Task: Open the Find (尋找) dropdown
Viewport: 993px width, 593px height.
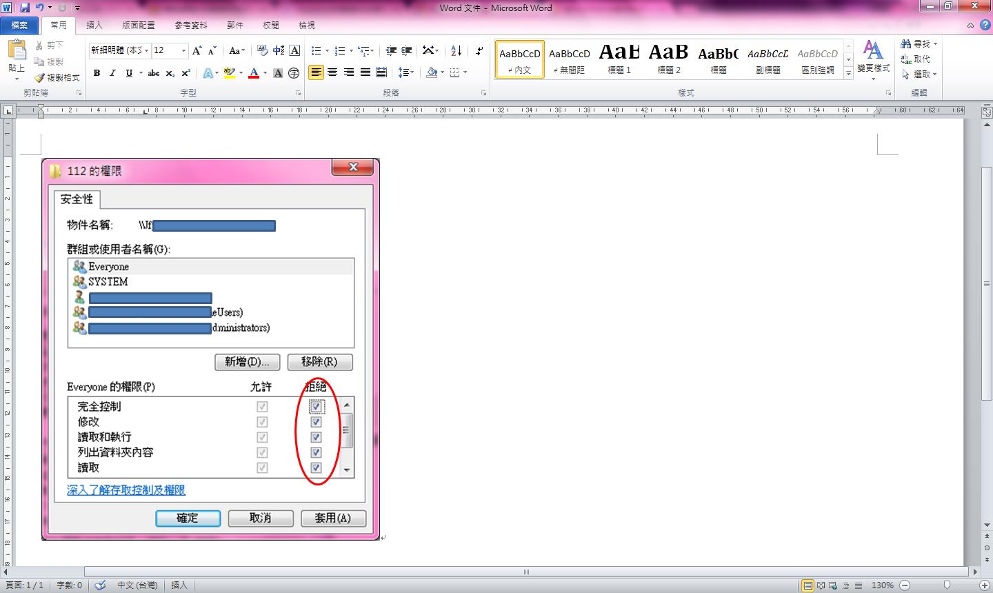Action: tap(936, 43)
